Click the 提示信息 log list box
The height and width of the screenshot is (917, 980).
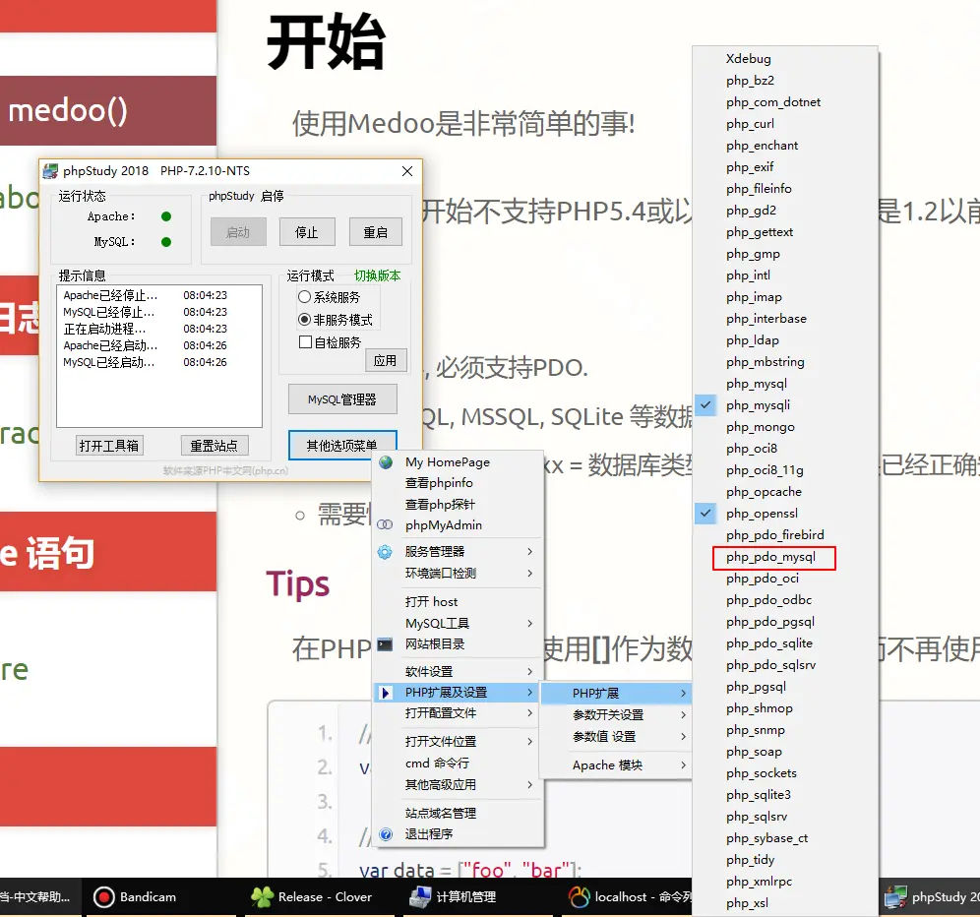(159, 355)
